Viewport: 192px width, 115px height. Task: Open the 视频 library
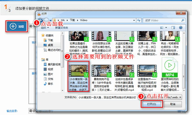click(50, 69)
